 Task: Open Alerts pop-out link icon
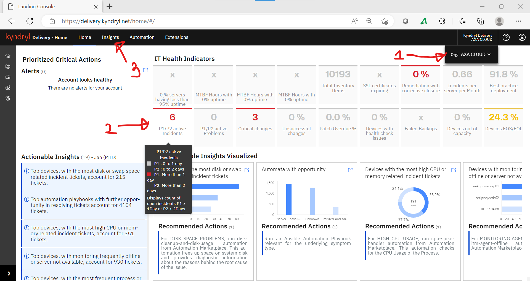145,70
